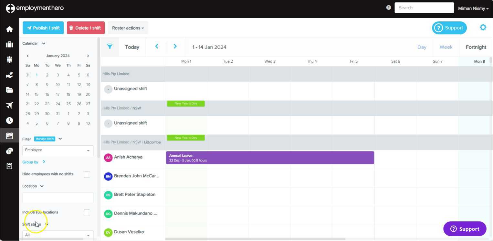
Task: Enable Hide employees with no shifts
Action: click(x=87, y=174)
